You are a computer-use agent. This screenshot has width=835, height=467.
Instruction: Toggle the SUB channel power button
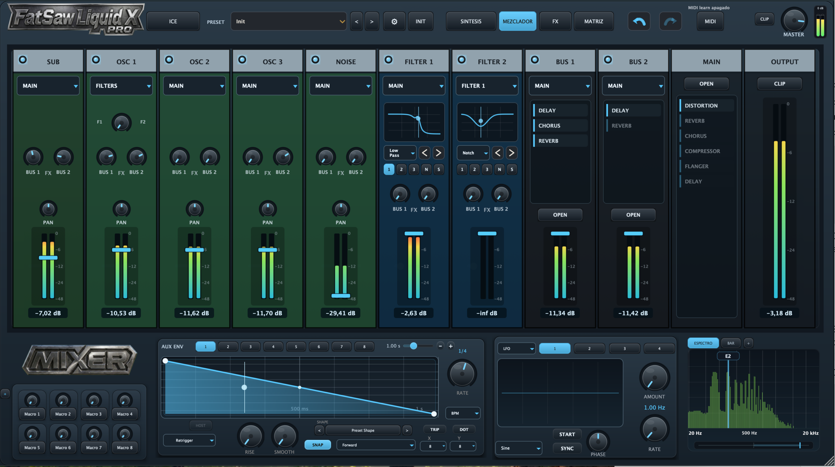click(x=23, y=60)
